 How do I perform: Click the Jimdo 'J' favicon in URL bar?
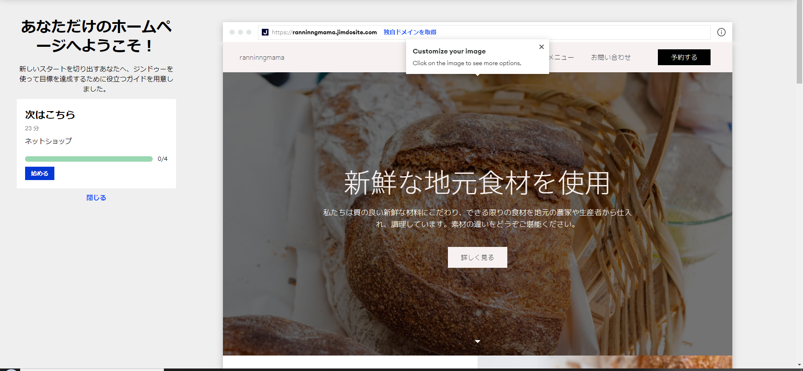(265, 32)
